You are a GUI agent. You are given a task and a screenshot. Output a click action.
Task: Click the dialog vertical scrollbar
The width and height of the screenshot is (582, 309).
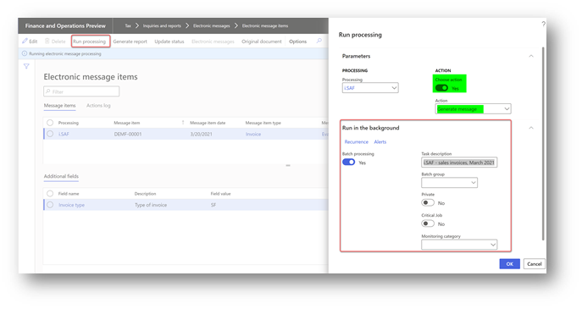coord(542,144)
